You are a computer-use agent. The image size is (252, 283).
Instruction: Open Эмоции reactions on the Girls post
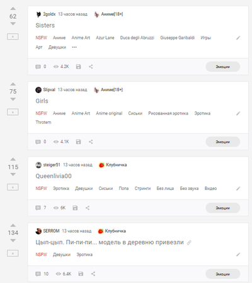click(x=223, y=142)
